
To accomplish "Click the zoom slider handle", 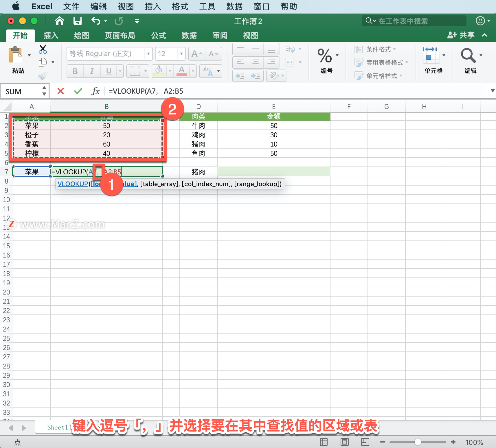I will coord(418,442).
